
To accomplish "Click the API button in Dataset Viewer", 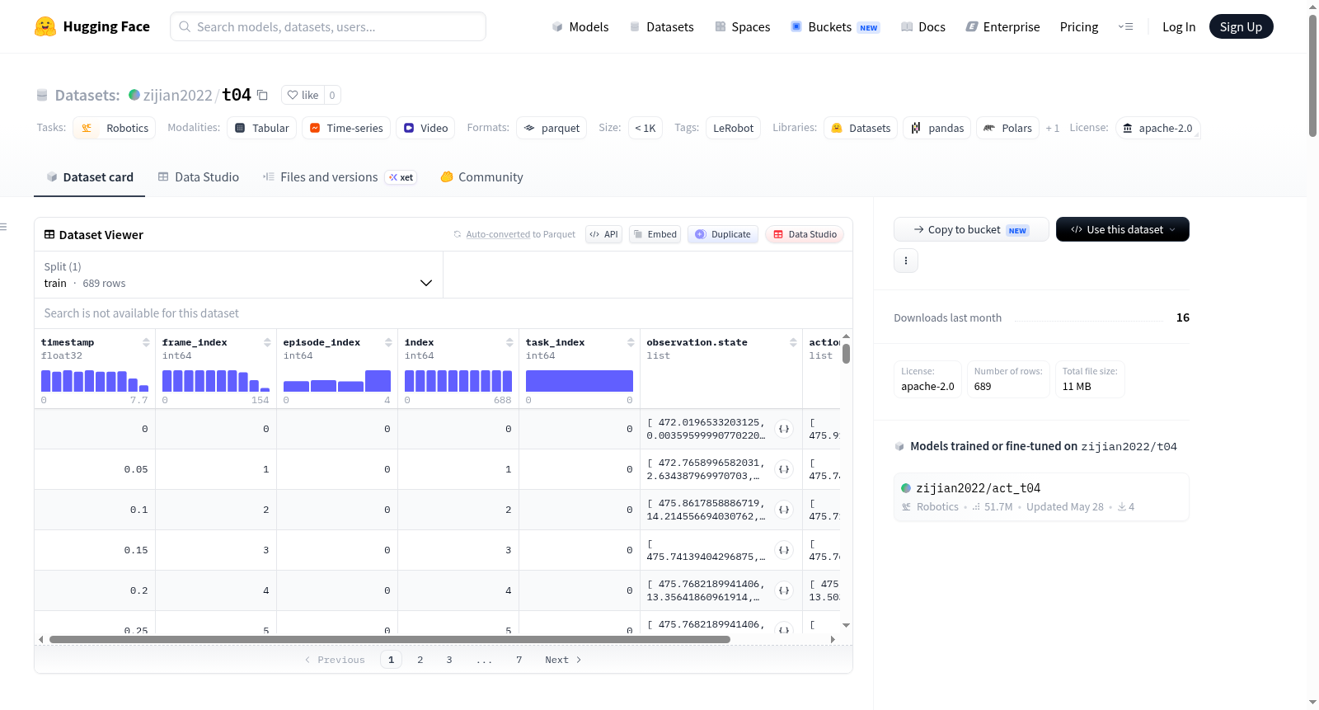I will [x=603, y=234].
